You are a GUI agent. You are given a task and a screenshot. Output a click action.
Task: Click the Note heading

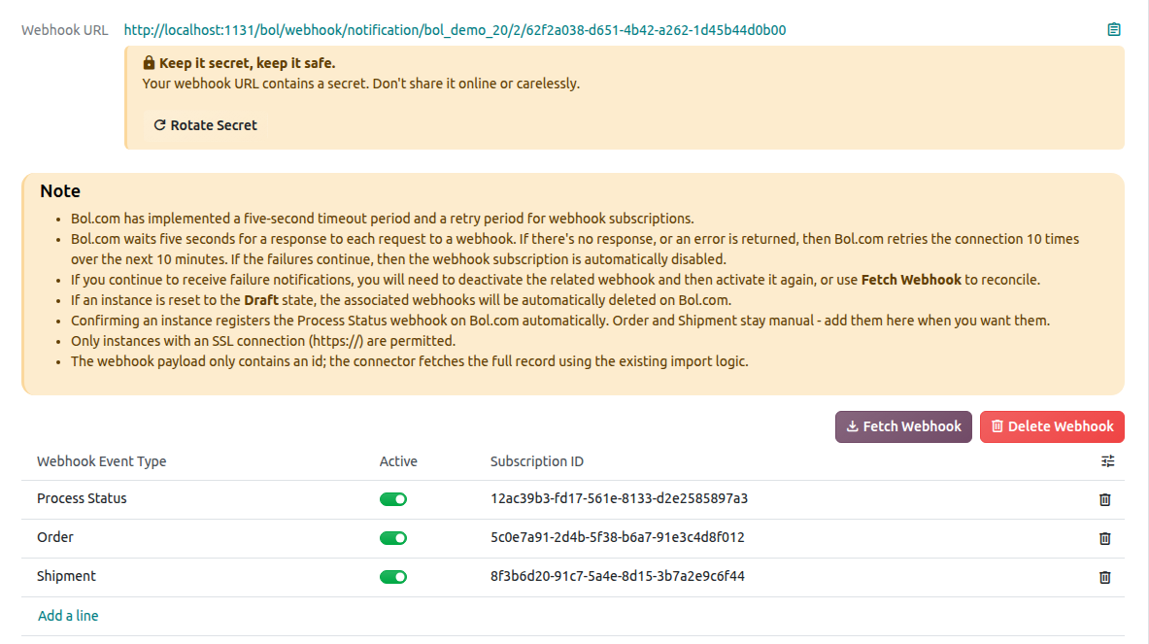click(60, 191)
